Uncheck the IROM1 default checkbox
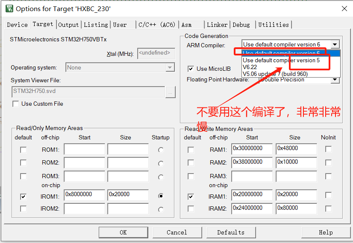This screenshot has width=353, height=243. tap(23, 197)
